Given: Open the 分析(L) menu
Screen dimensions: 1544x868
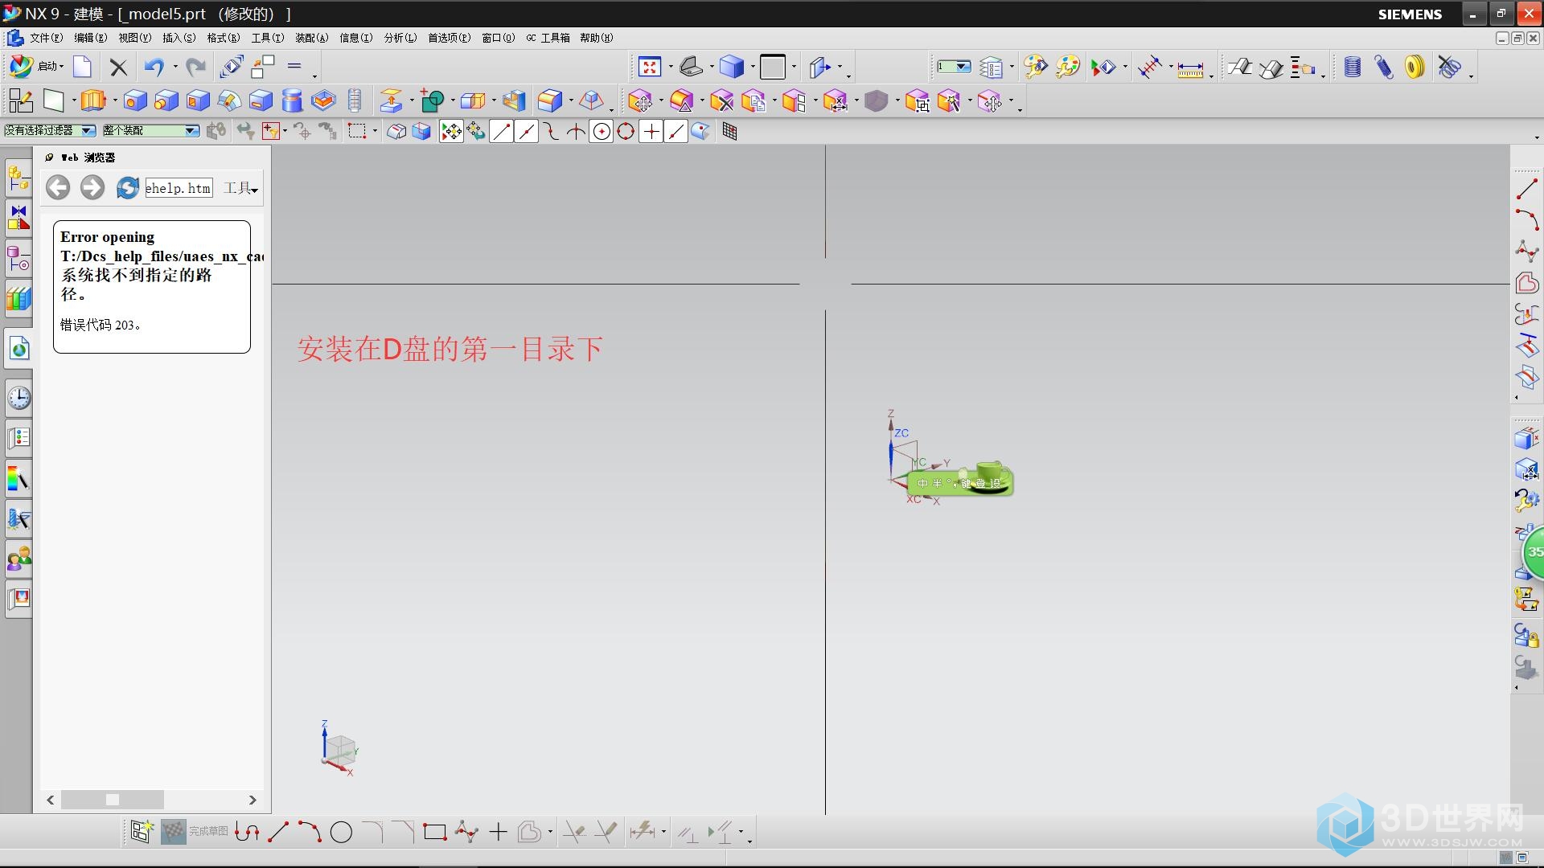Looking at the screenshot, I should click(400, 38).
